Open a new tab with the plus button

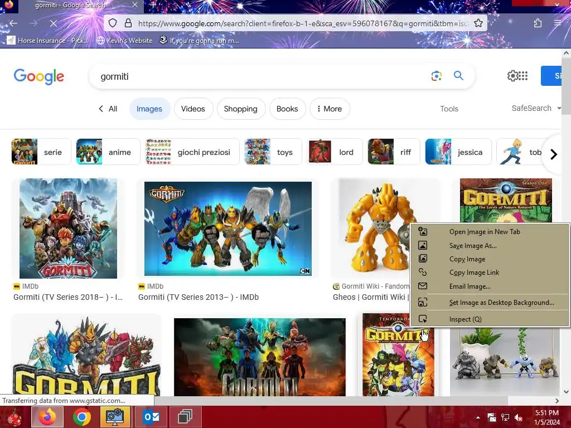tap(153, 5)
